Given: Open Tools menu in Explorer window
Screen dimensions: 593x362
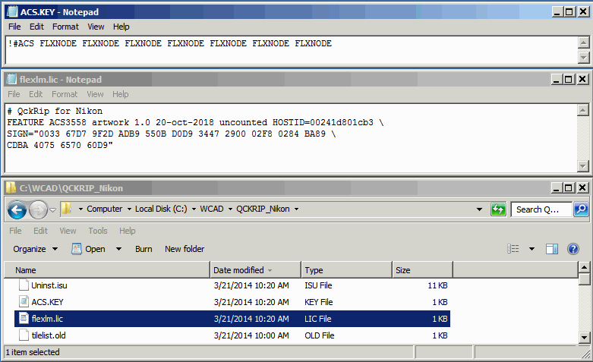Looking at the screenshot, I should click(x=98, y=231).
